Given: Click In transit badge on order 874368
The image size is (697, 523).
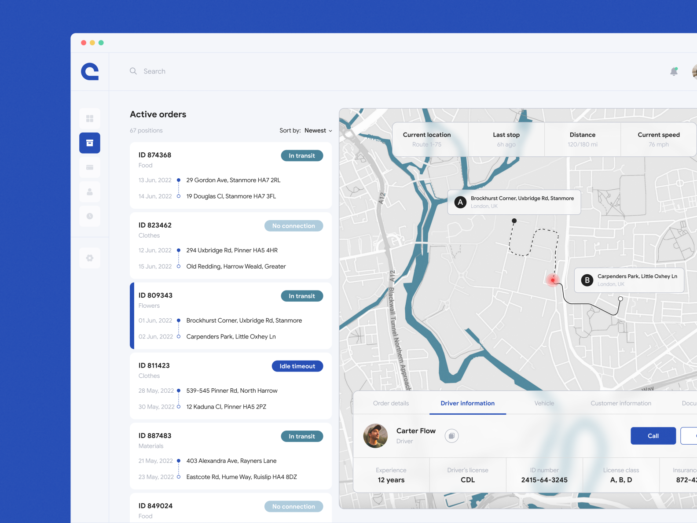Looking at the screenshot, I should tap(302, 155).
